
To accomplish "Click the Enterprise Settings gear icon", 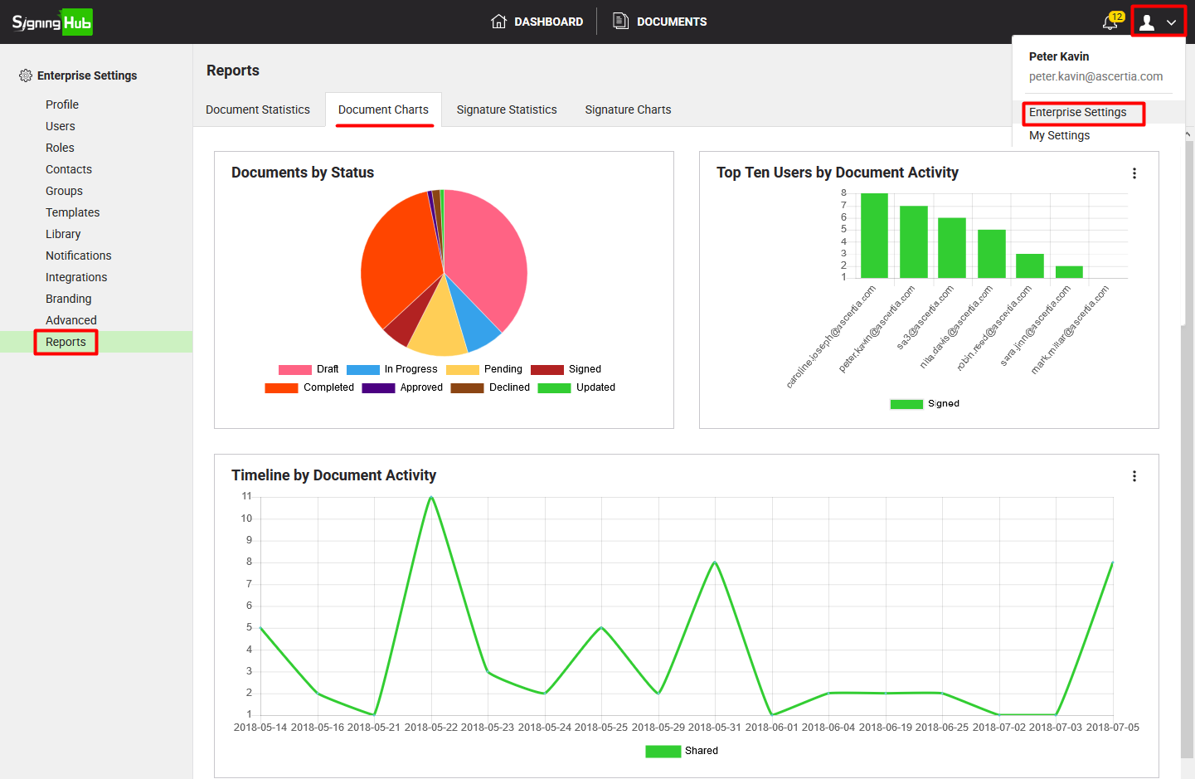I will (26, 75).
